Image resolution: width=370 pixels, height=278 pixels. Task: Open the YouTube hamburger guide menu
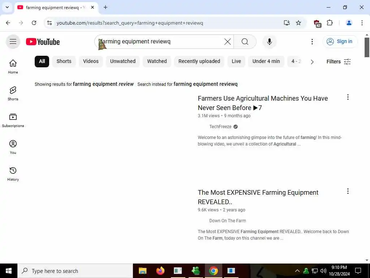pyautogui.click(x=13, y=42)
